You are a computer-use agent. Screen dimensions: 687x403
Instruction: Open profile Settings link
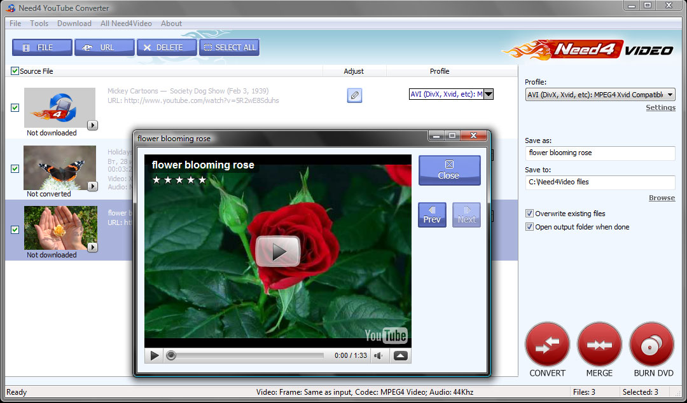click(x=660, y=108)
